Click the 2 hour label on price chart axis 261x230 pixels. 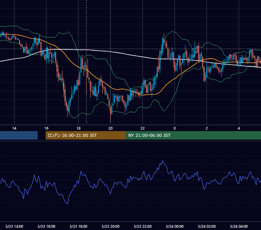(x=207, y=128)
